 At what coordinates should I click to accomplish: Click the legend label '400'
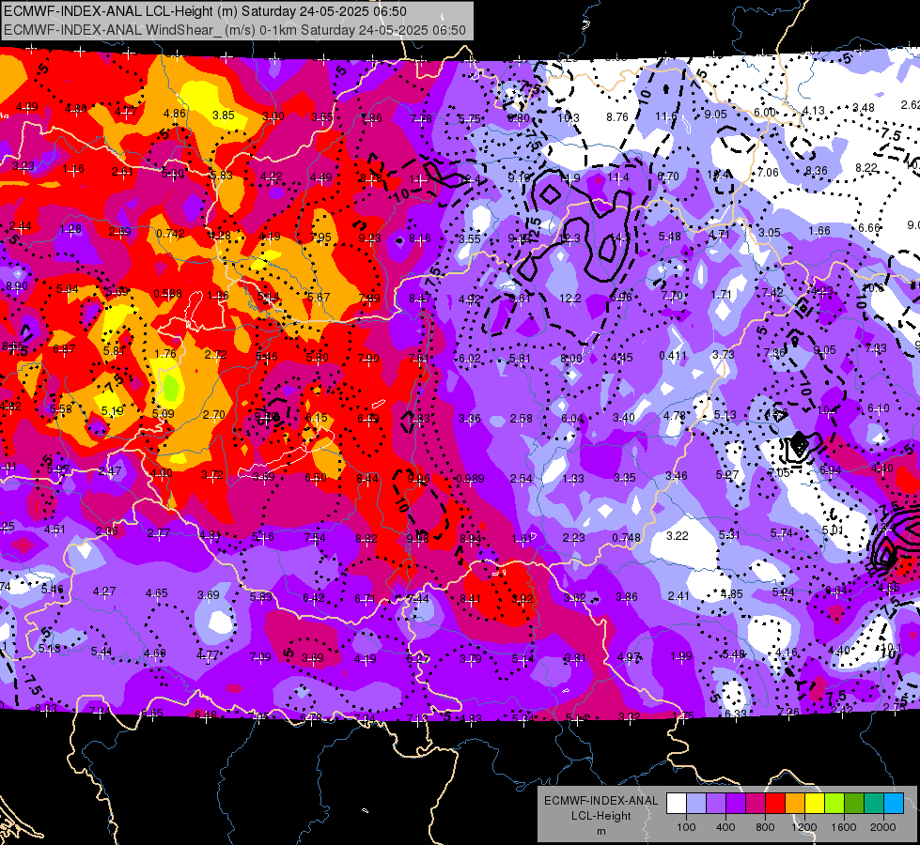725,827
